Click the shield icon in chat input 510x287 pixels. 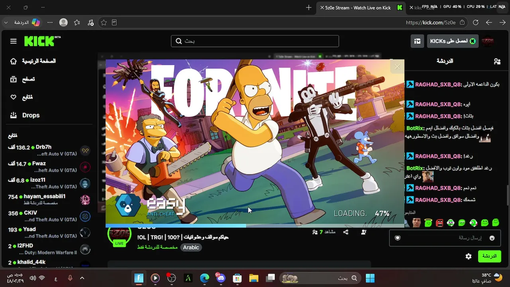(x=397, y=238)
